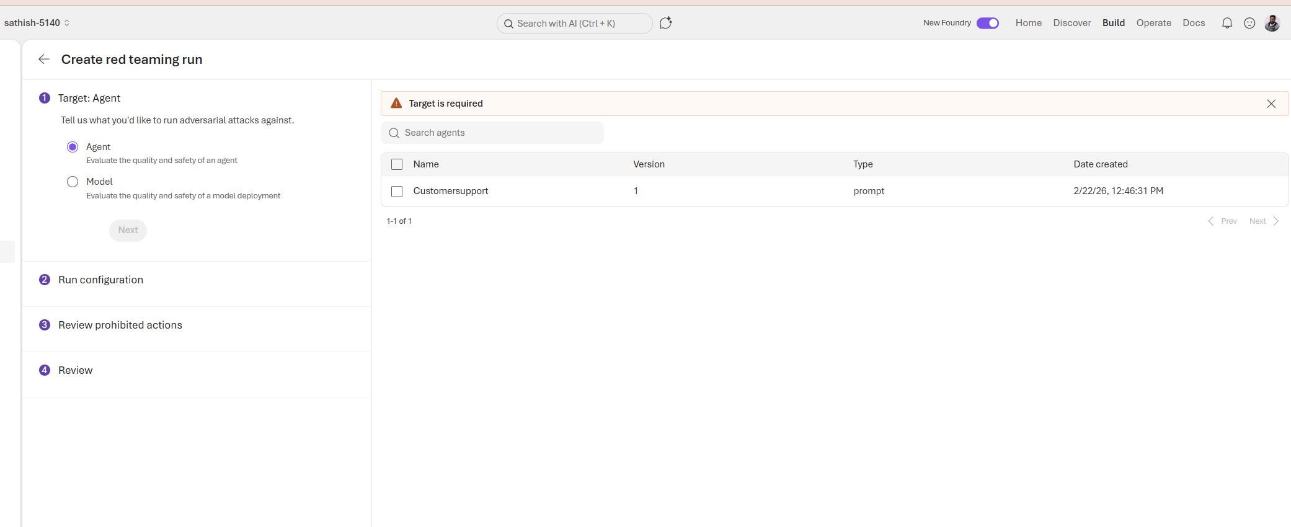Open the notifications bell

pos(1227,23)
